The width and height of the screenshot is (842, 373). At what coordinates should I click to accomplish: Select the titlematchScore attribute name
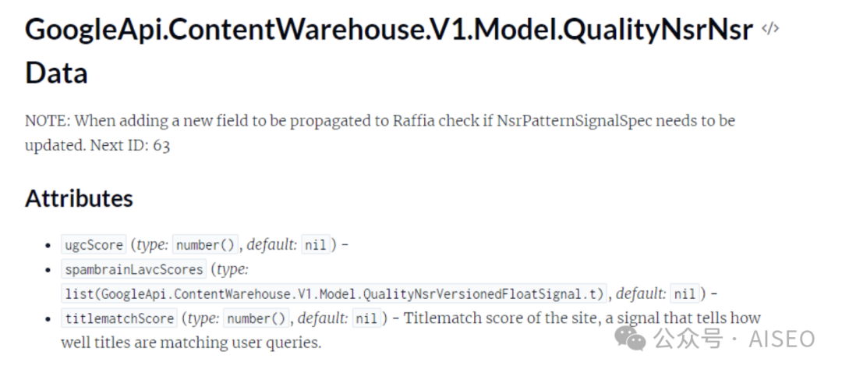click(x=119, y=318)
